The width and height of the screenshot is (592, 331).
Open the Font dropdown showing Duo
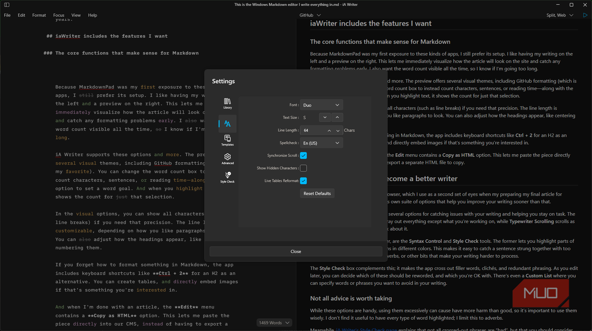(321, 104)
